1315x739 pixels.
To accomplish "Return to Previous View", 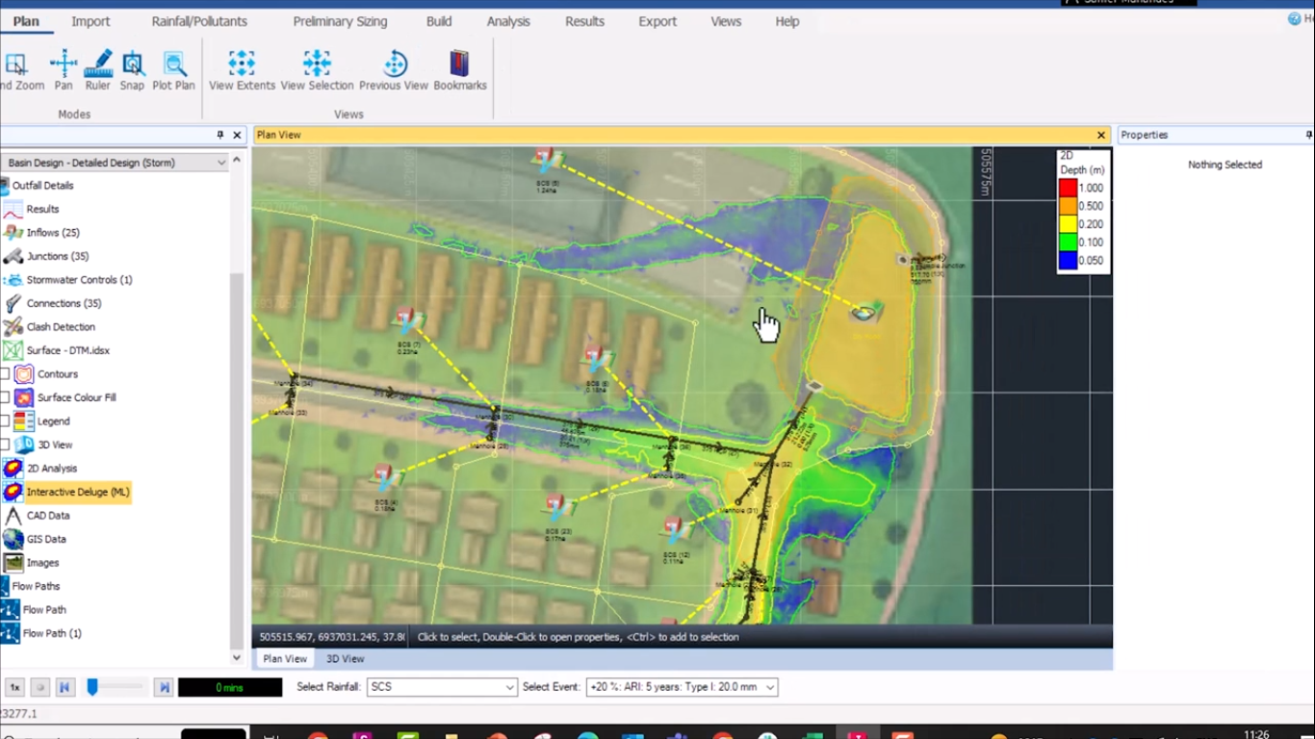I will pyautogui.click(x=394, y=70).
